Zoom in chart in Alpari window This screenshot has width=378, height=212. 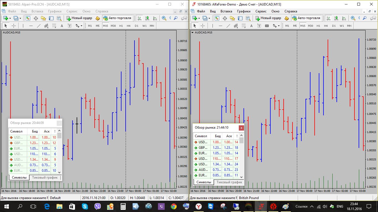[164, 18]
